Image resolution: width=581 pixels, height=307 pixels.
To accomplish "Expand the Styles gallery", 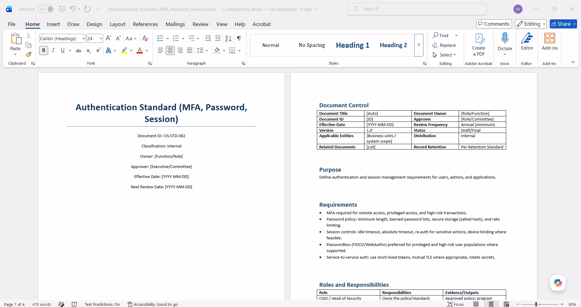I will click(x=419, y=45).
